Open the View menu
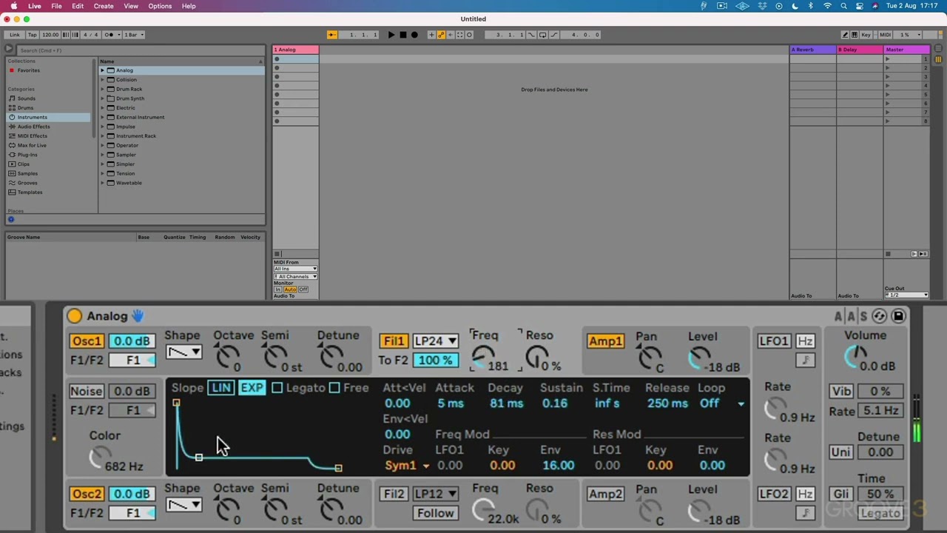This screenshot has width=947, height=533. coord(131,6)
